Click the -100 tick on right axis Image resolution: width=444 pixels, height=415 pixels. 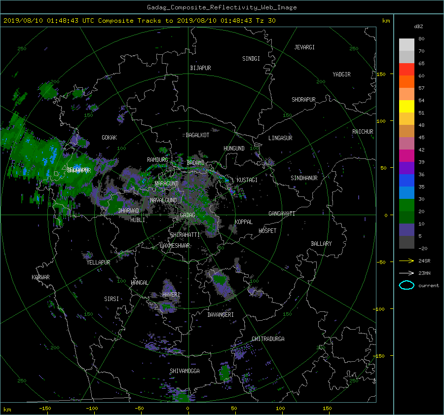[379, 309]
